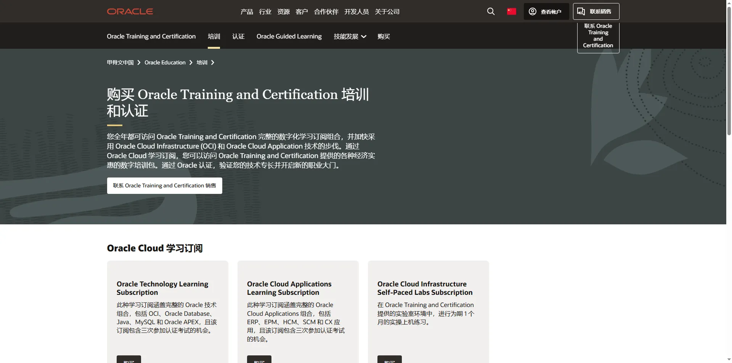Click Oracle Guided Learning link
732x363 pixels.
point(289,36)
